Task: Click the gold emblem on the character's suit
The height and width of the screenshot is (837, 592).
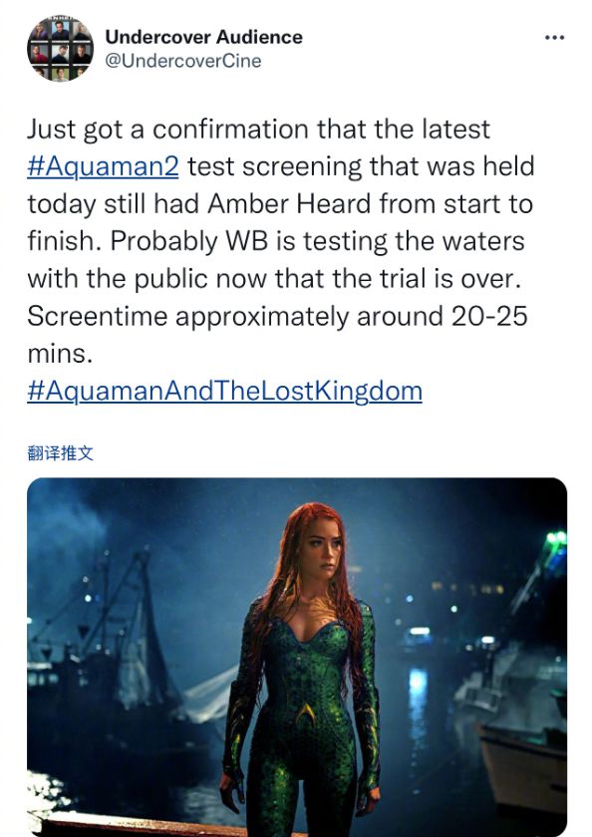Action: (305, 713)
